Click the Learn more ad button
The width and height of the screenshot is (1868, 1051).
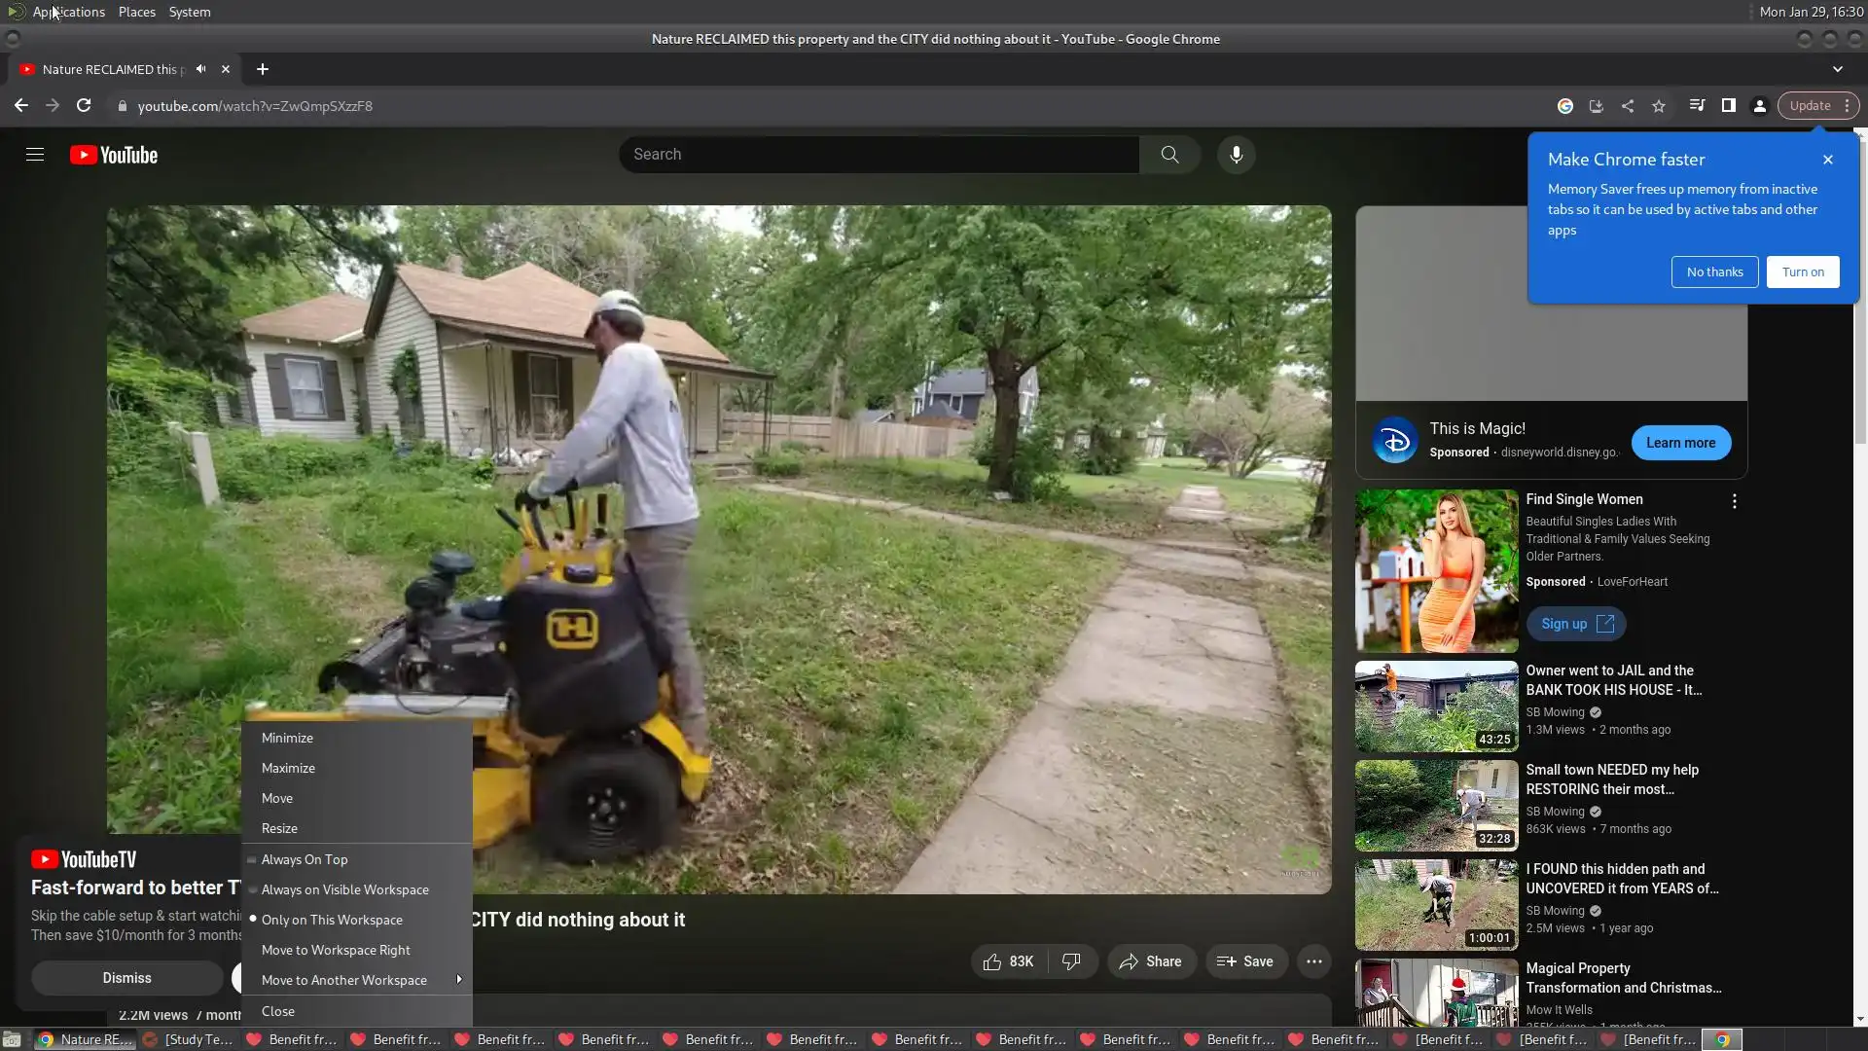coord(1680,443)
